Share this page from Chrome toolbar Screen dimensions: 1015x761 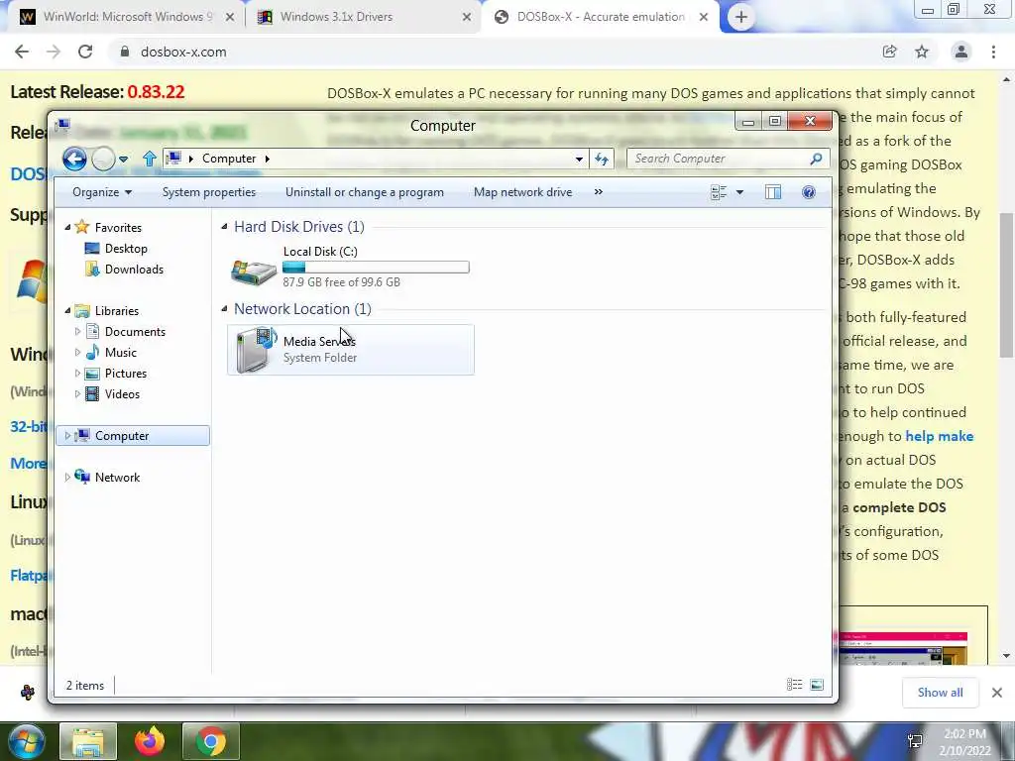coord(889,52)
